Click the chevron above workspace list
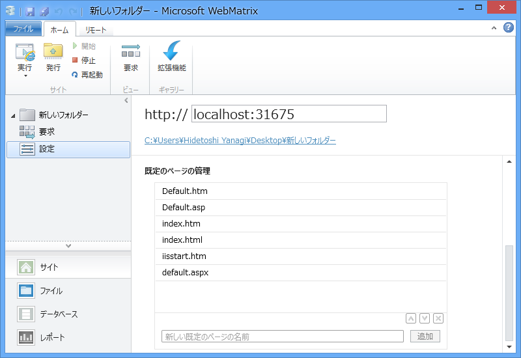The height and width of the screenshot is (358, 521). (68, 246)
